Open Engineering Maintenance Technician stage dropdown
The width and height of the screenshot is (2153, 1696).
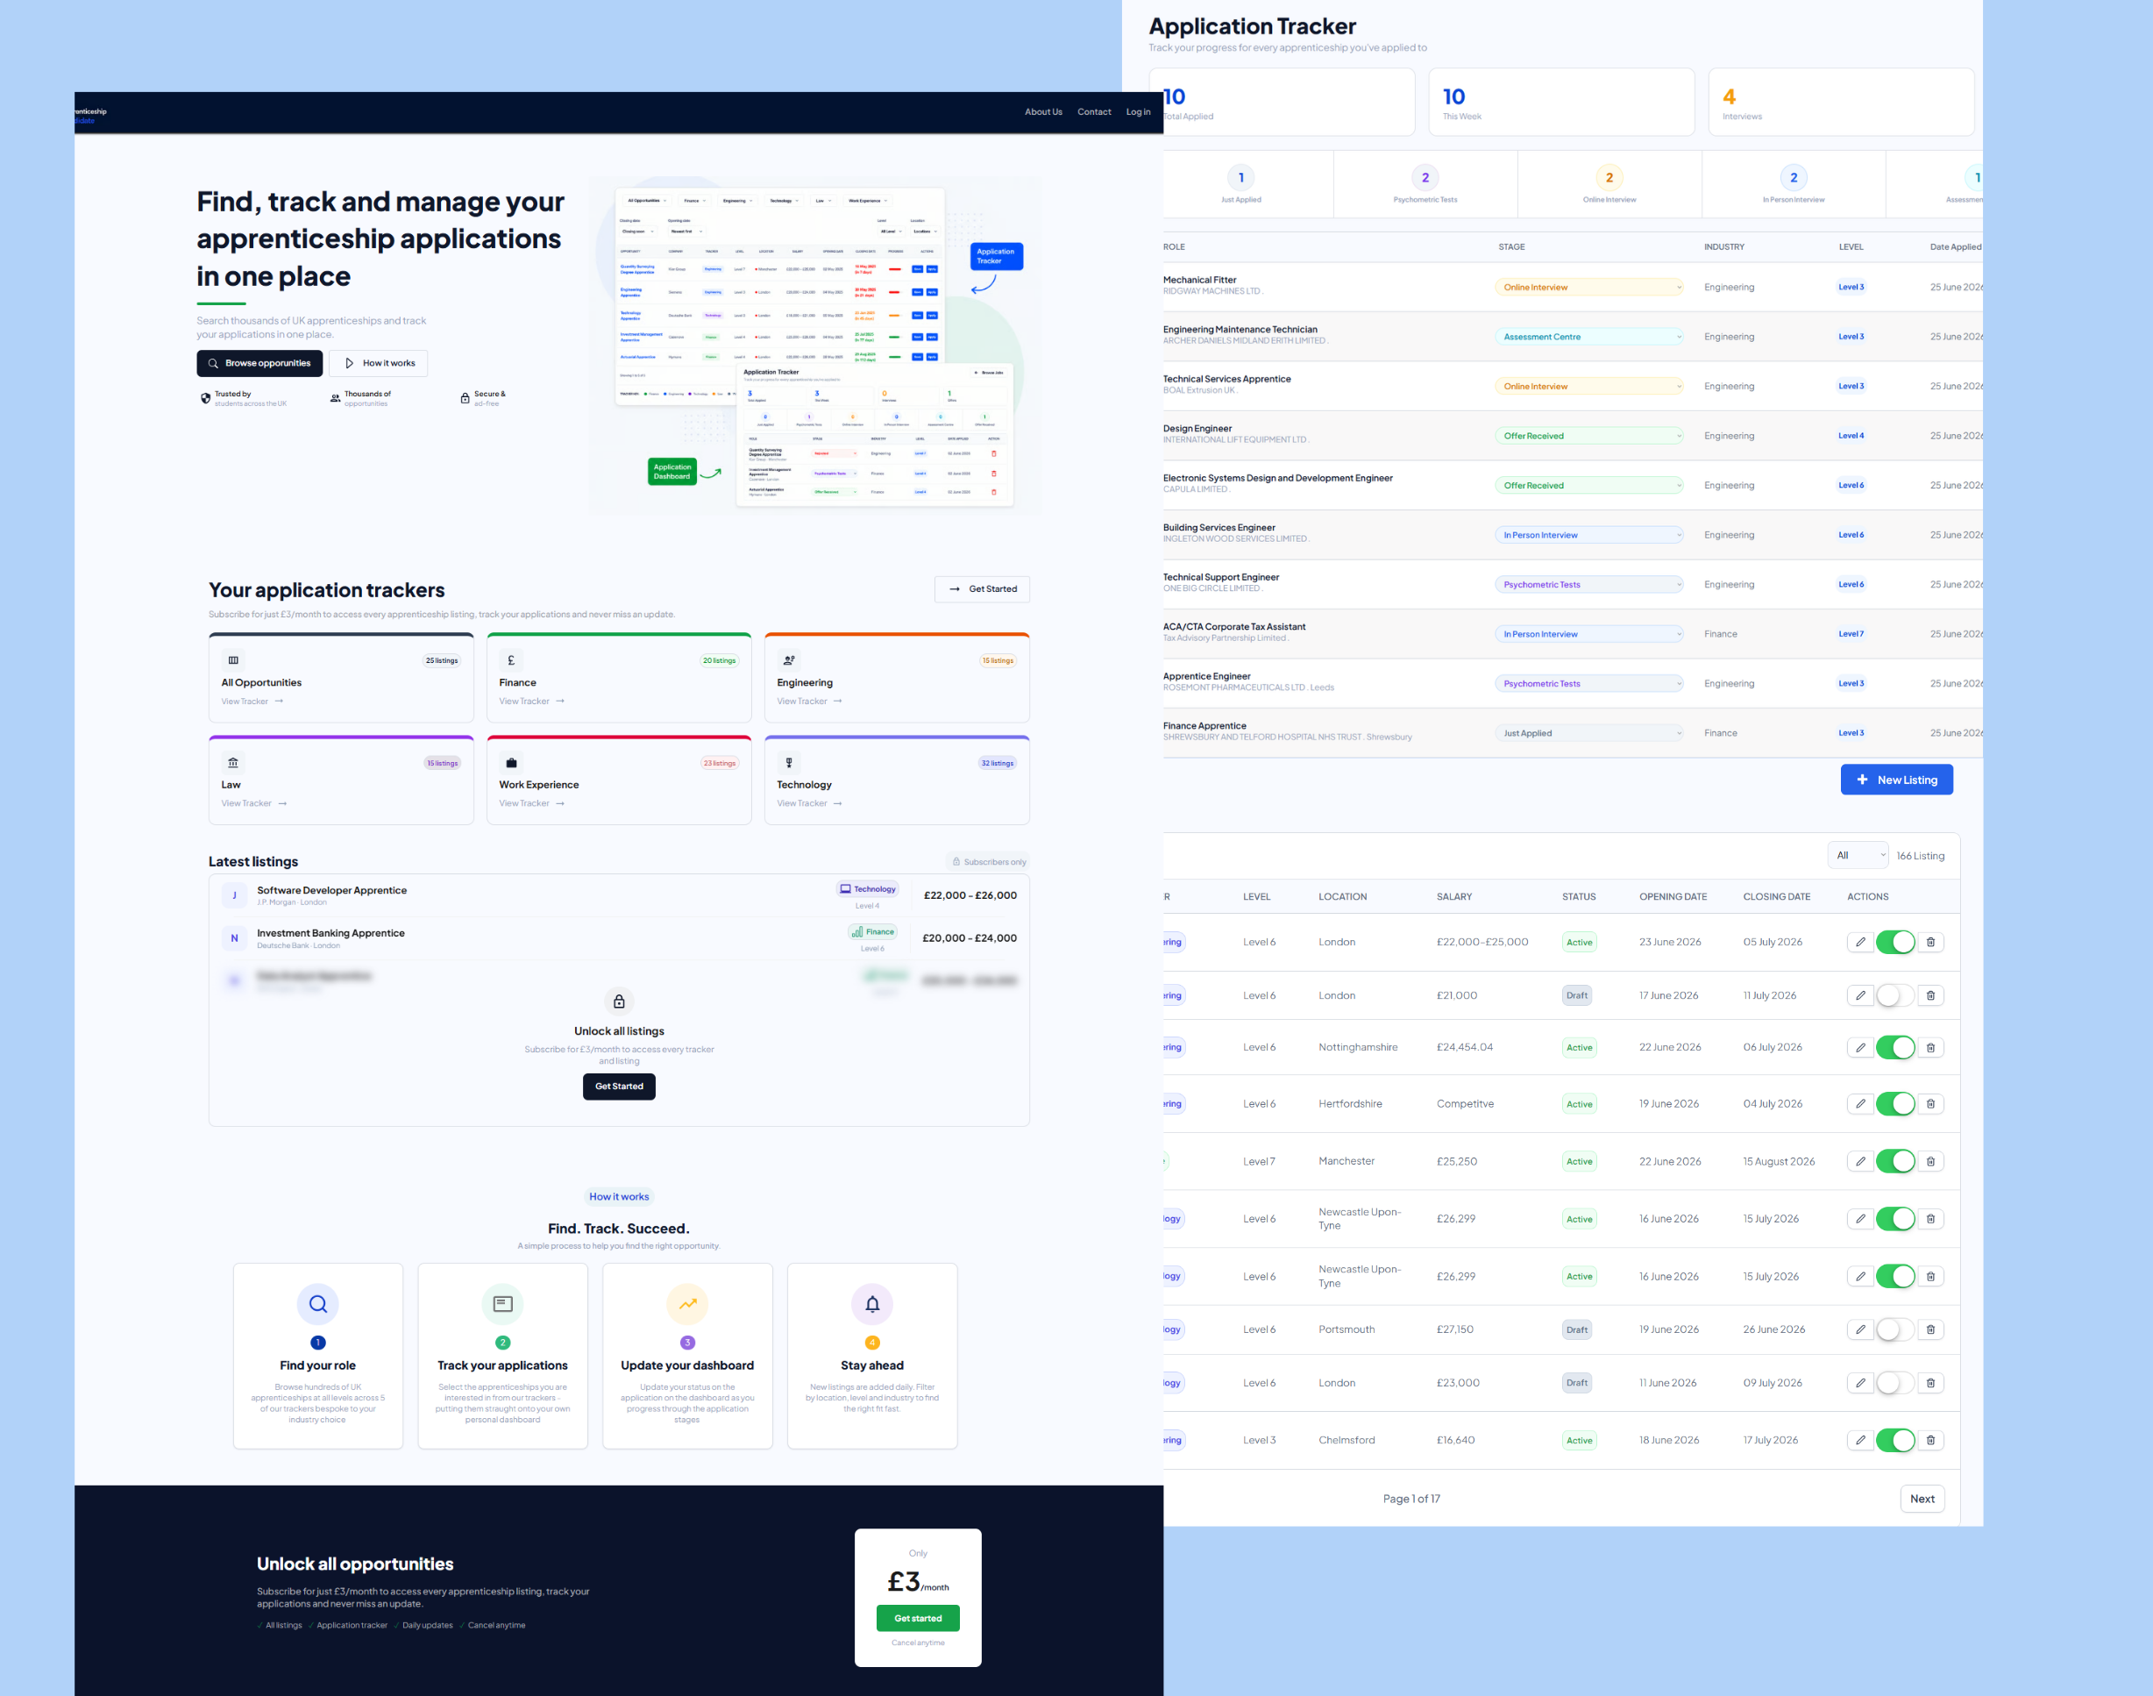click(1589, 338)
